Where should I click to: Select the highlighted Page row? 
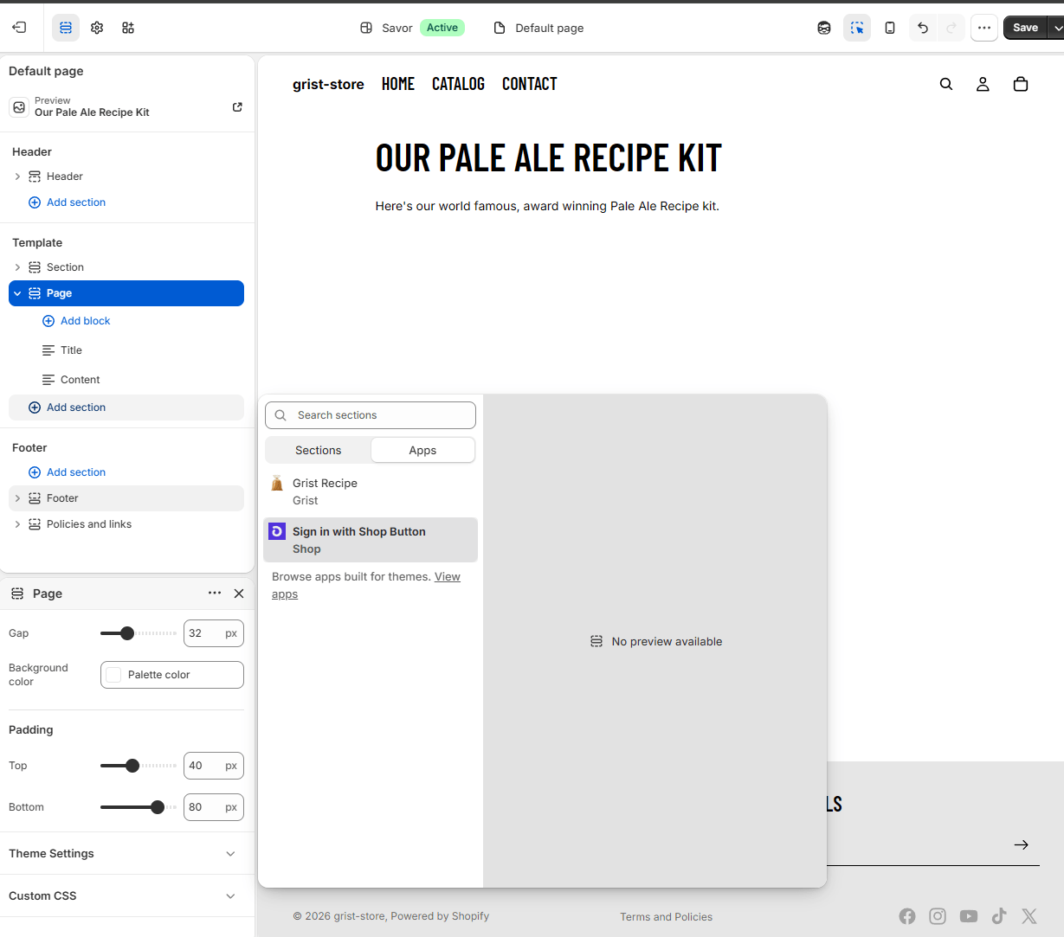(x=126, y=293)
